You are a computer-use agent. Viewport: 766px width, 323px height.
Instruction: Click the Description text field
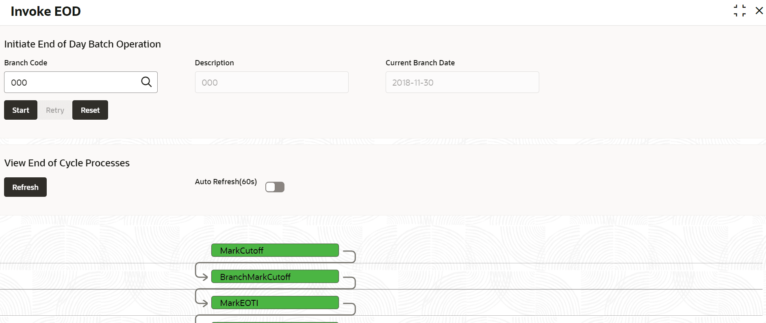point(271,82)
